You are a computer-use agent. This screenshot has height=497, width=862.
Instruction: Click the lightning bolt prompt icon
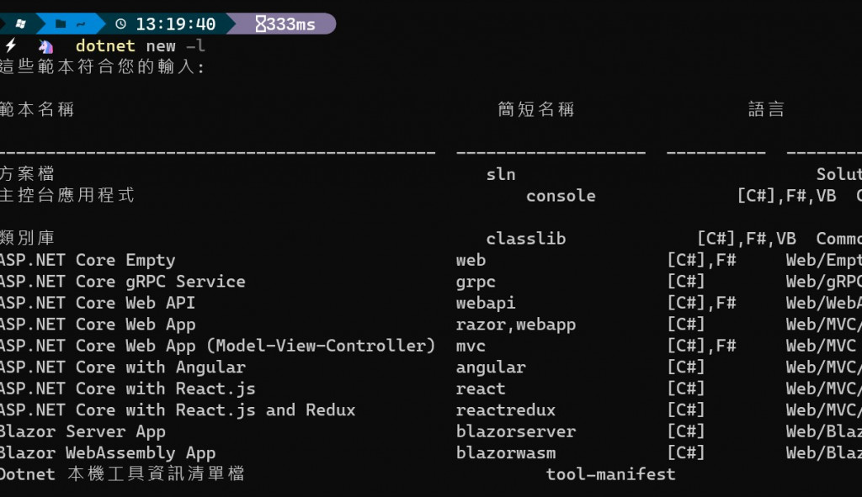[11, 45]
